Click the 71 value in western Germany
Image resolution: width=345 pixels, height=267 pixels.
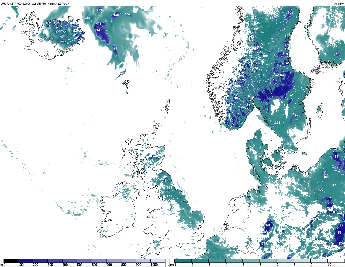(264, 244)
